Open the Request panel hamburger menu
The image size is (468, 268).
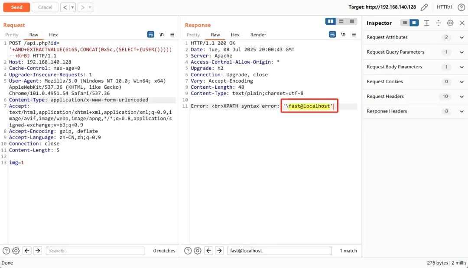click(172, 35)
